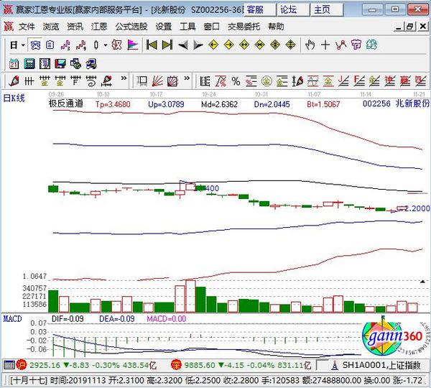Click the 极反通道 indicator name
This screenshot has width=431, height=388.
[66, 103]
